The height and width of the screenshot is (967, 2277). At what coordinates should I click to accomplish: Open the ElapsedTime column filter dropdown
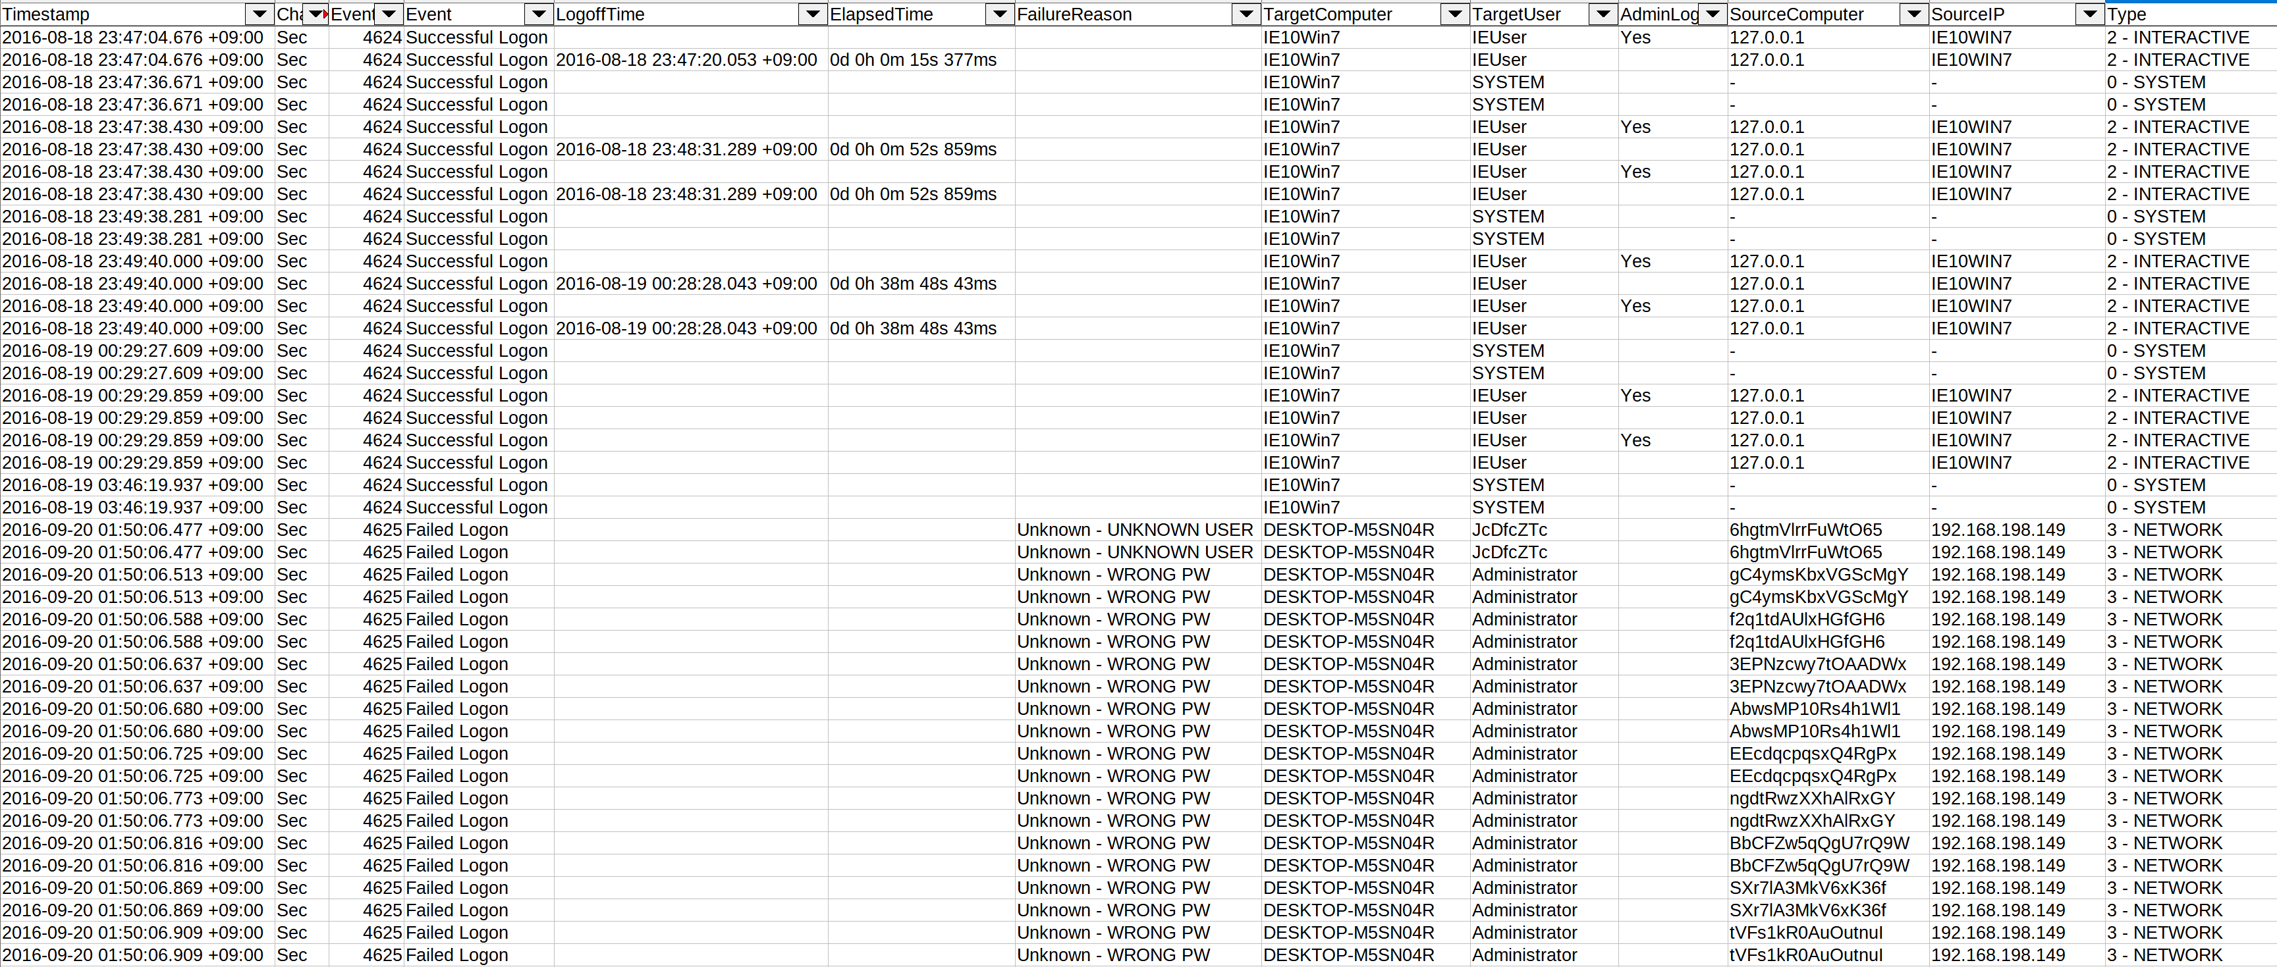[x=1000, y=14]
